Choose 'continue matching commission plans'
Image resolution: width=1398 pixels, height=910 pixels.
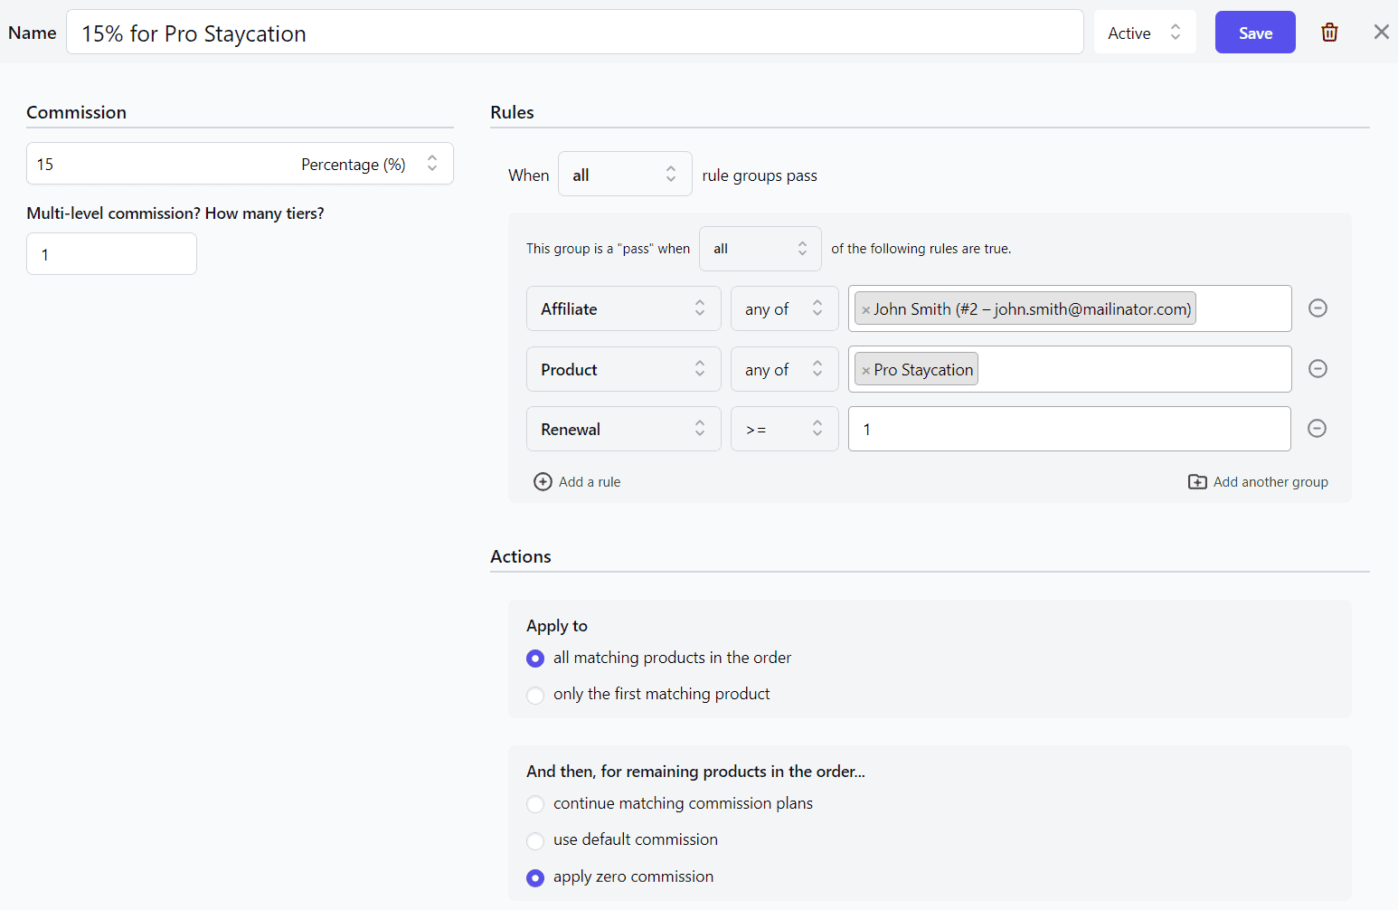pyautogui.click(x=535, y=804)
